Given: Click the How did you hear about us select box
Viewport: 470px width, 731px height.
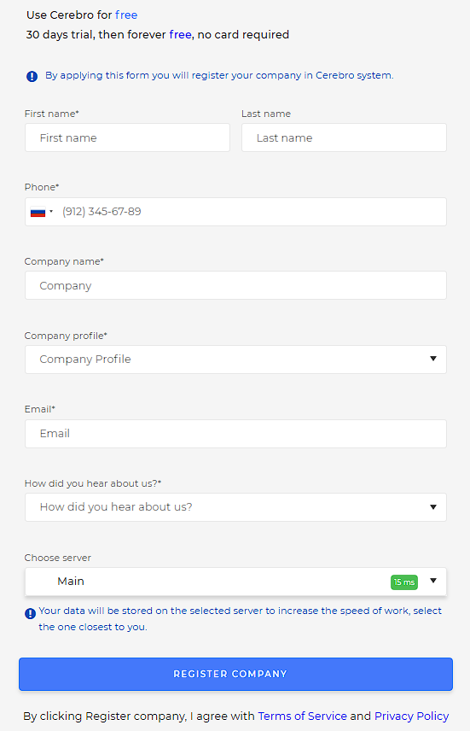Looking at the screenshot, I should pos(235,507).
